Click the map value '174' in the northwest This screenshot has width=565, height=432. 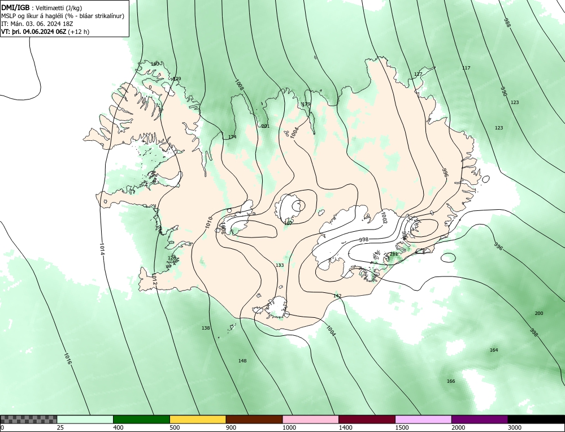(x=232, y=137)
